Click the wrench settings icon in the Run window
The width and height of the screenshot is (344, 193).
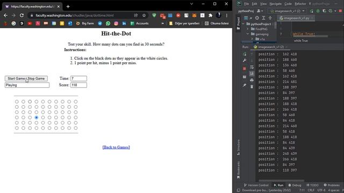pos(245,61)
